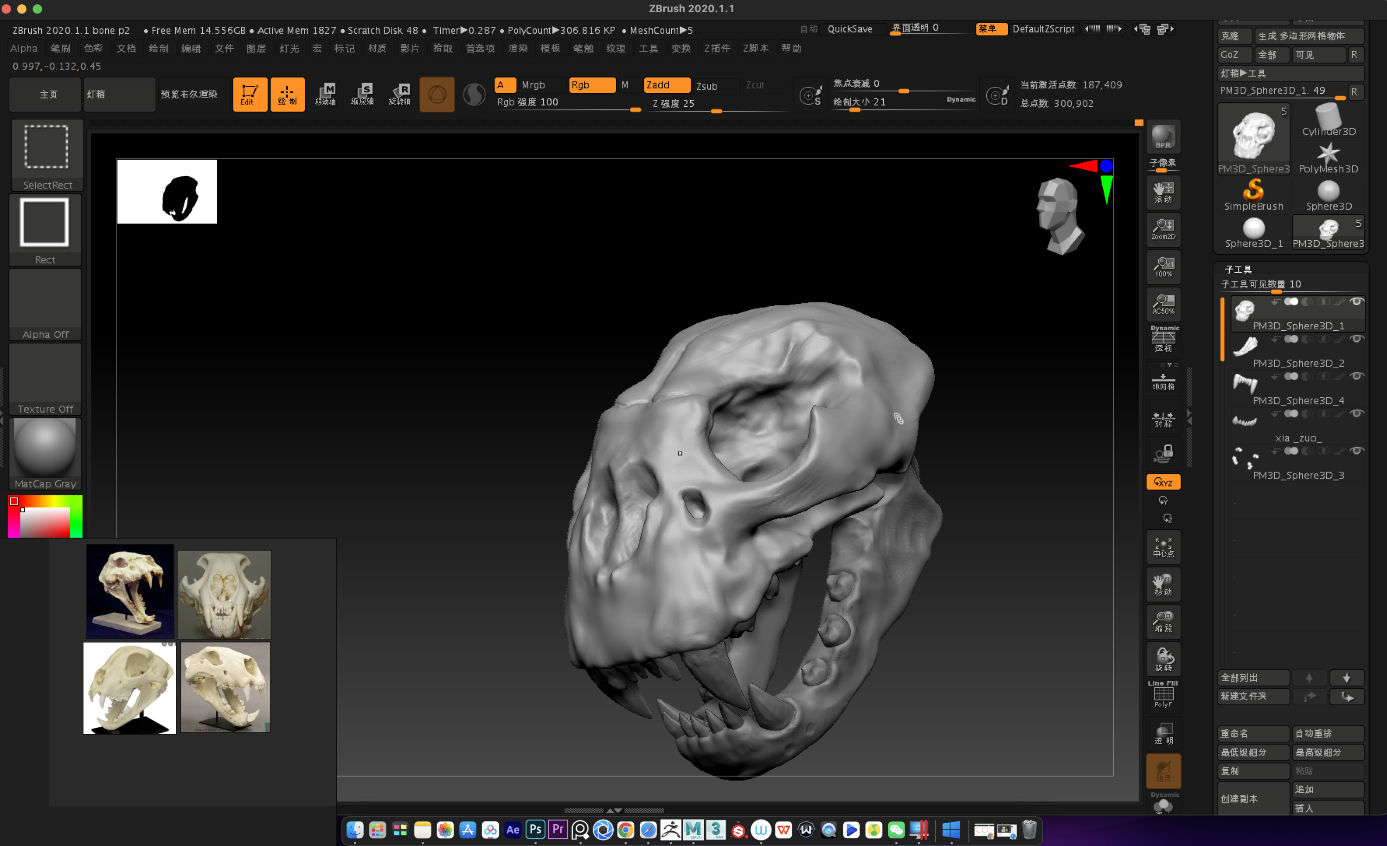The height and width of the screenshot is (846, 1387).
Task: Toggle Edit mode button
Action: [250, 95]
